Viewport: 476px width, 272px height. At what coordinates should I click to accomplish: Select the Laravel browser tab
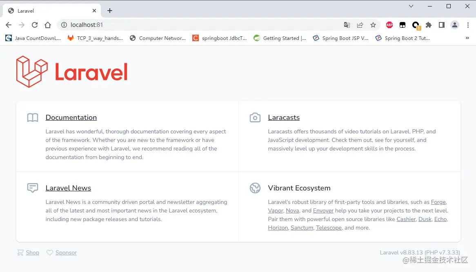(x=51, y=11)
